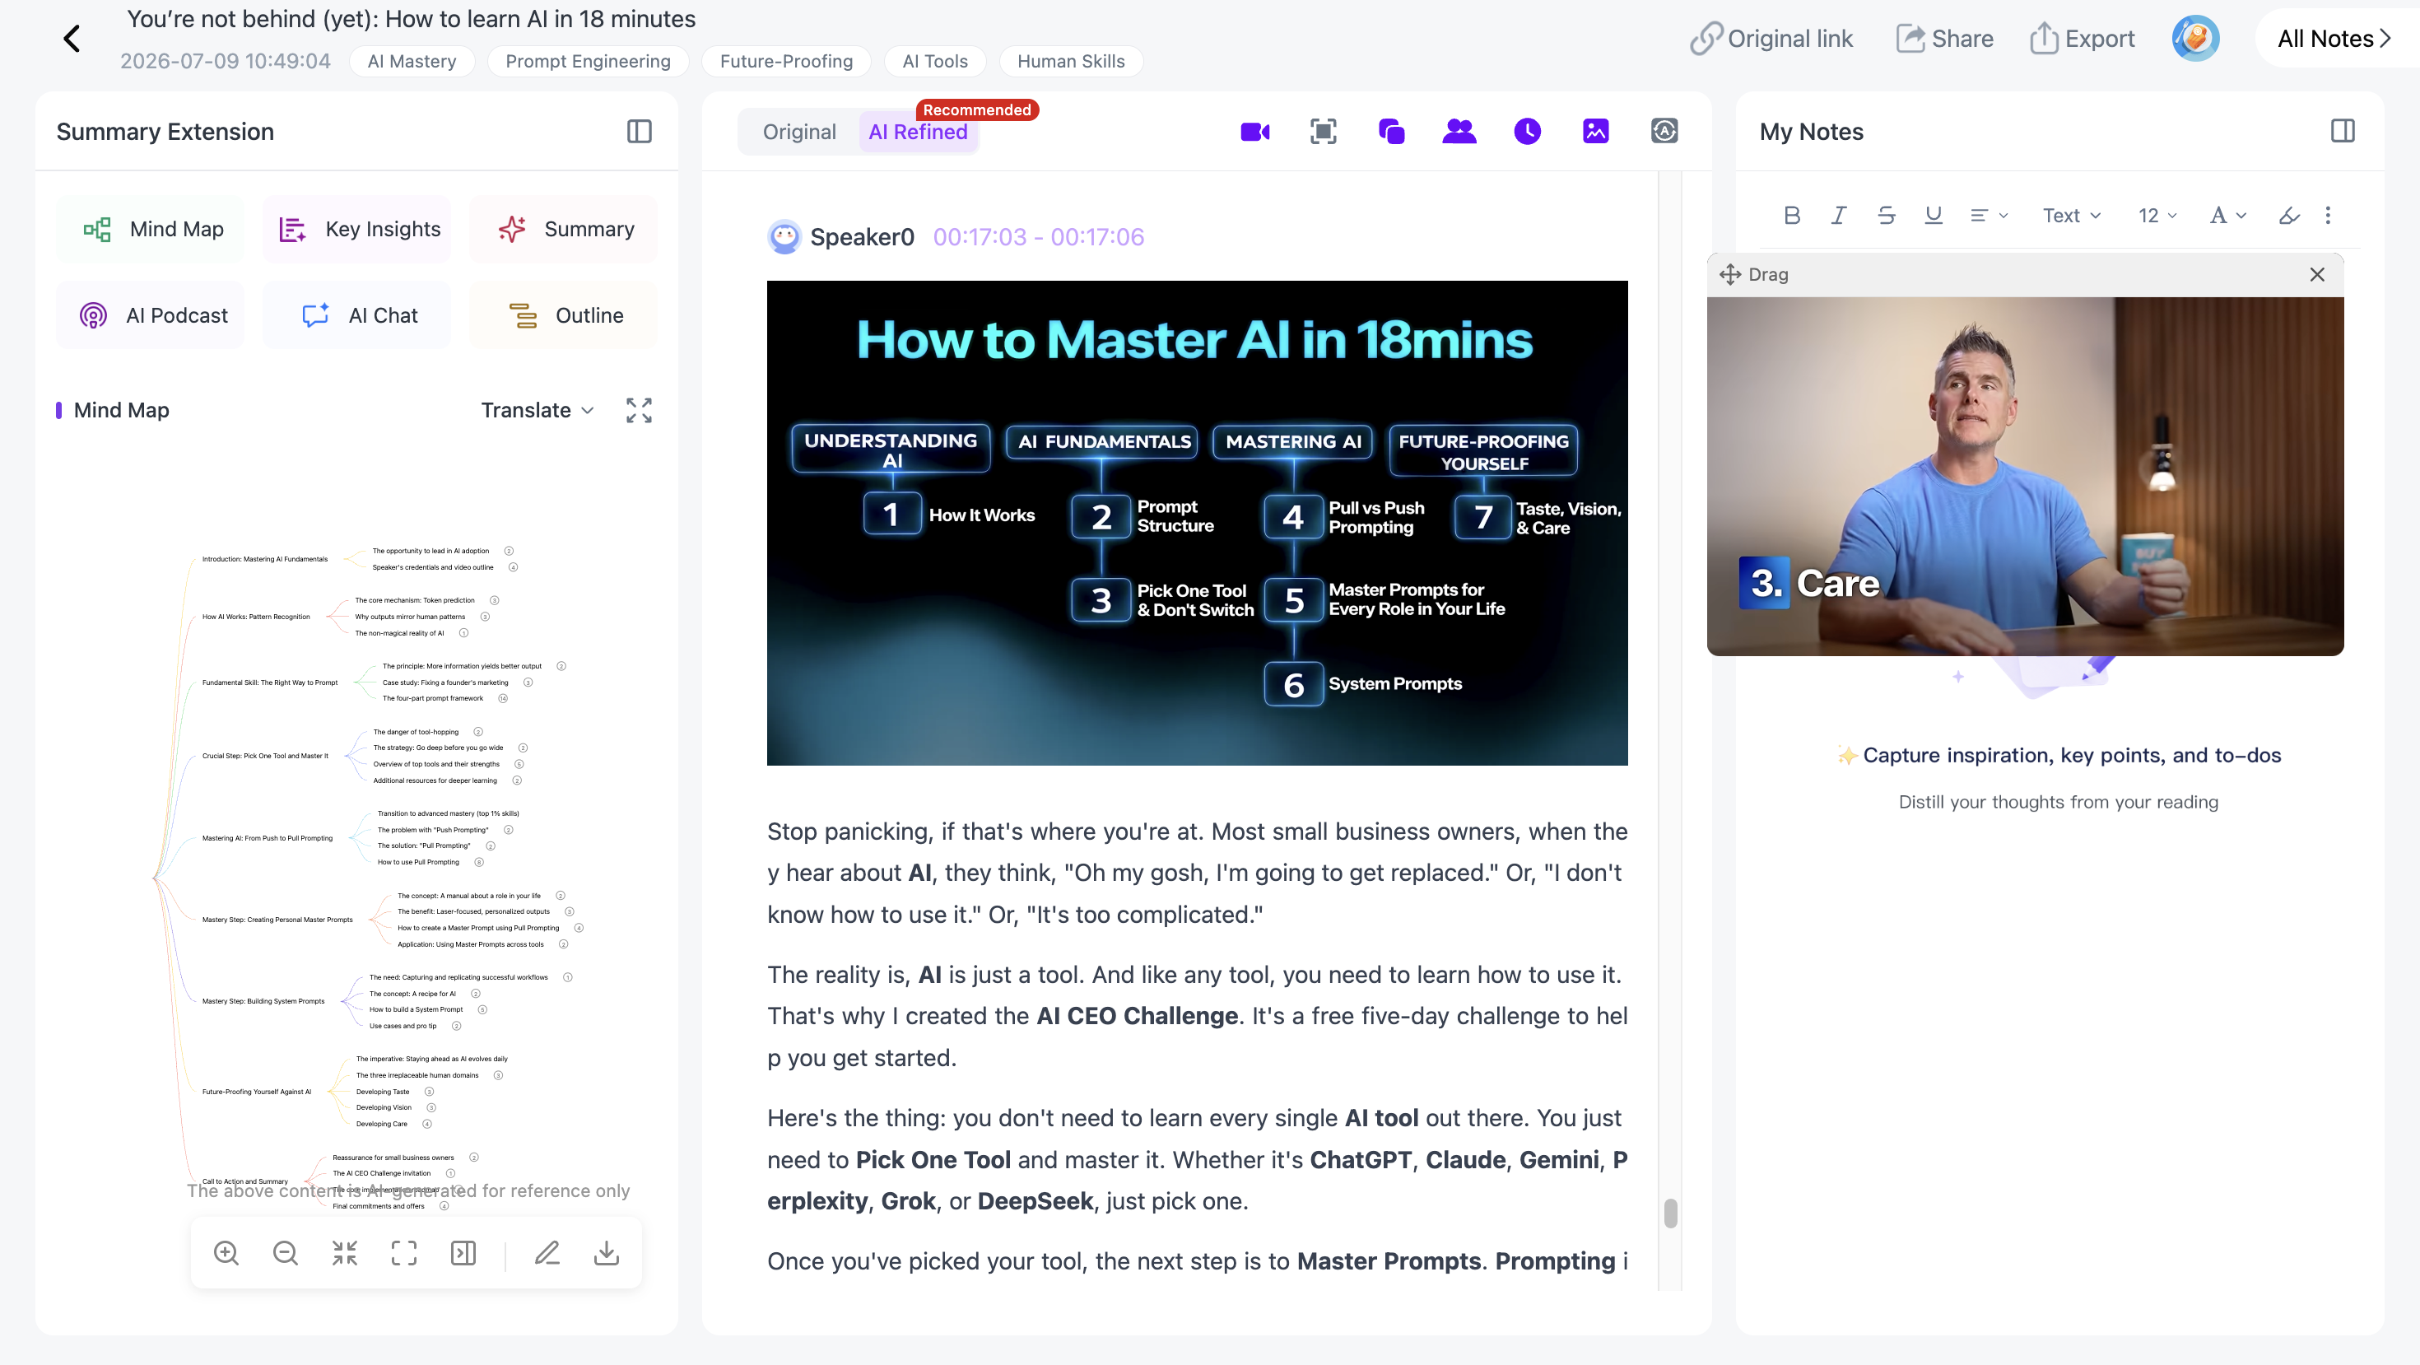This screenshot has width=2420, height=1365.
Task: Open Outline feature
Action: tap(565, 315)
